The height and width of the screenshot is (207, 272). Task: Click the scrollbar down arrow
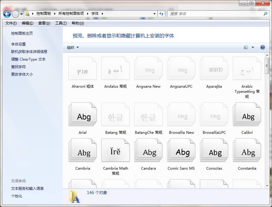tap(267, 186)
